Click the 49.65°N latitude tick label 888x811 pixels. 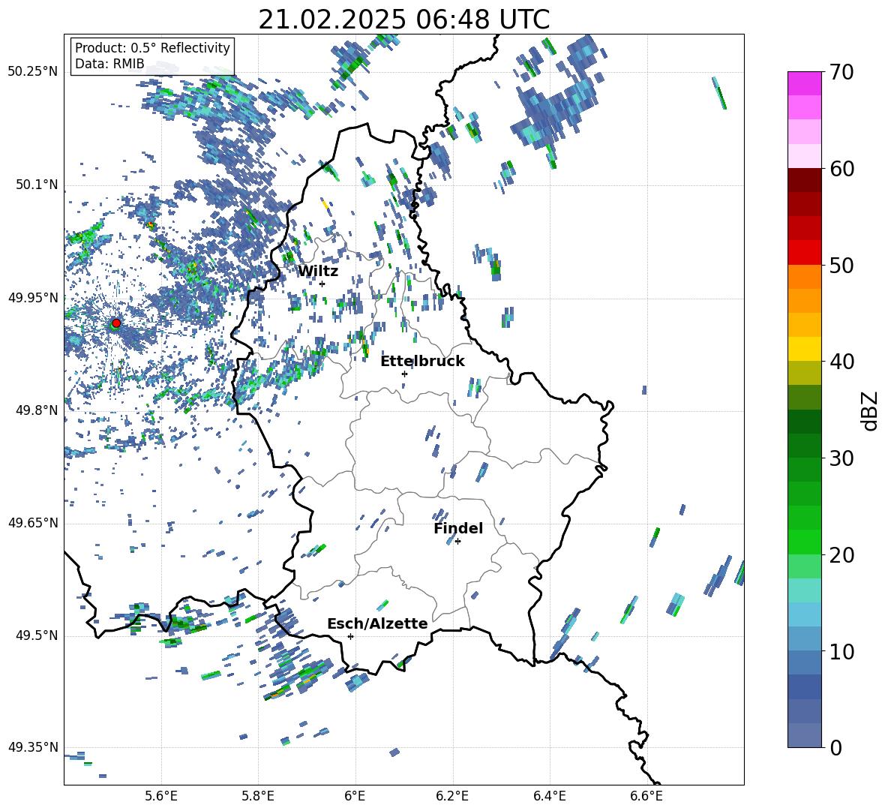[x=33, y=522]
